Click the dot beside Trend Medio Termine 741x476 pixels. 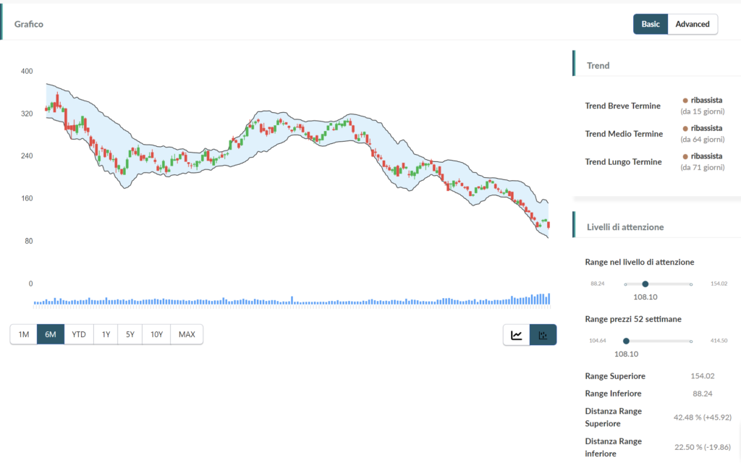pos(685,128)
